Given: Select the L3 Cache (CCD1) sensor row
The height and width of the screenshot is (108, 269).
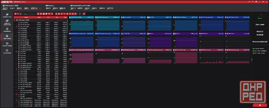Looking at the screenshot, I should point(41,40).
